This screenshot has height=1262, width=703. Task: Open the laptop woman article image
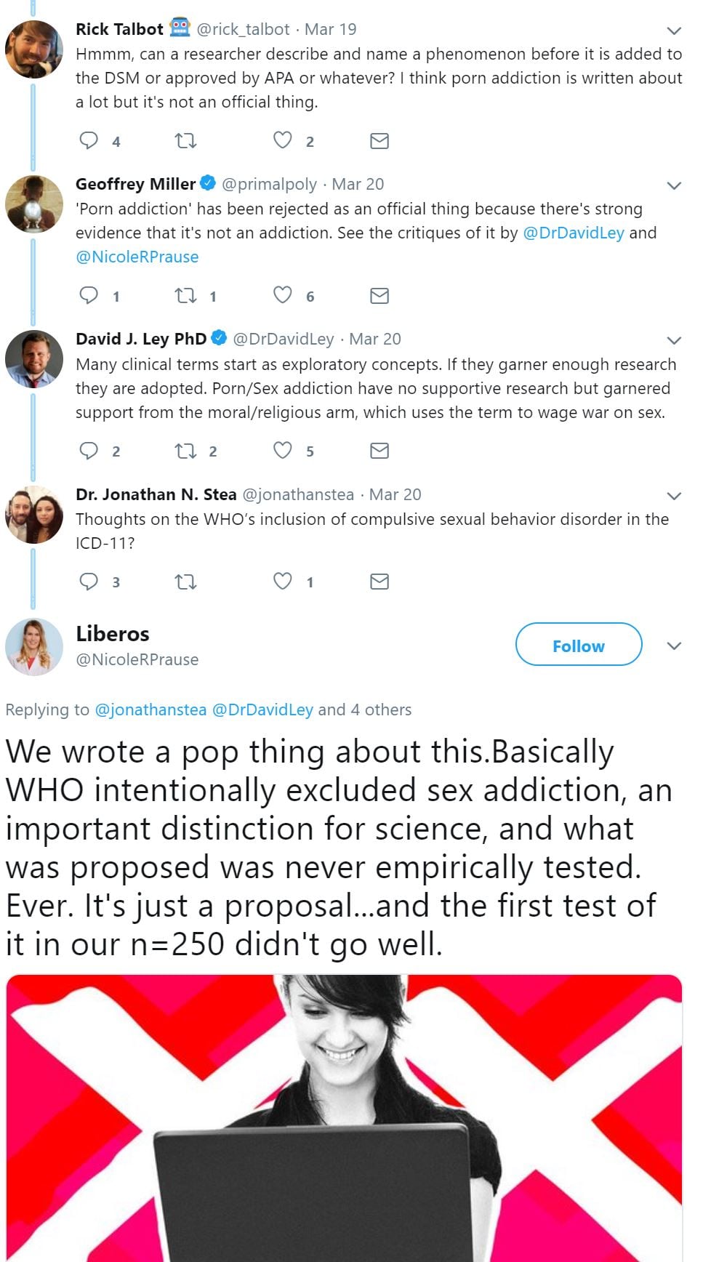coord(344,1118)
